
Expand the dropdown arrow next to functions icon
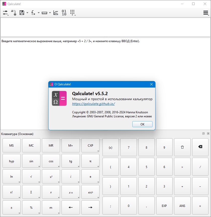click(x=39, y=13)
